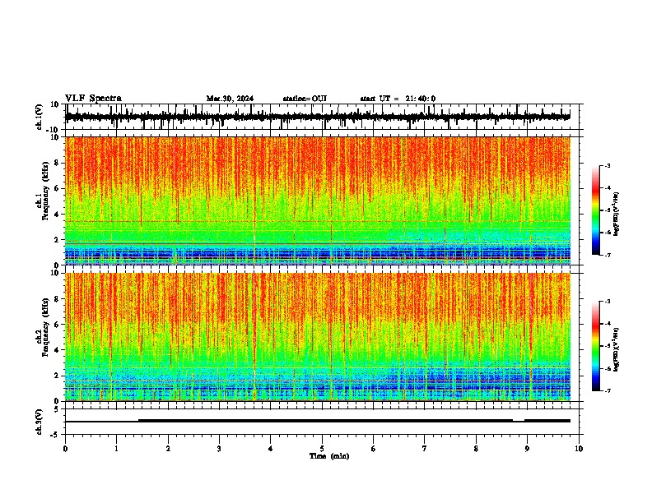The width and height of the screenshot is (652, 503).
Task: Click the "-5" tick on ch.3(V) axis
Action: click(x=55, y=434)
